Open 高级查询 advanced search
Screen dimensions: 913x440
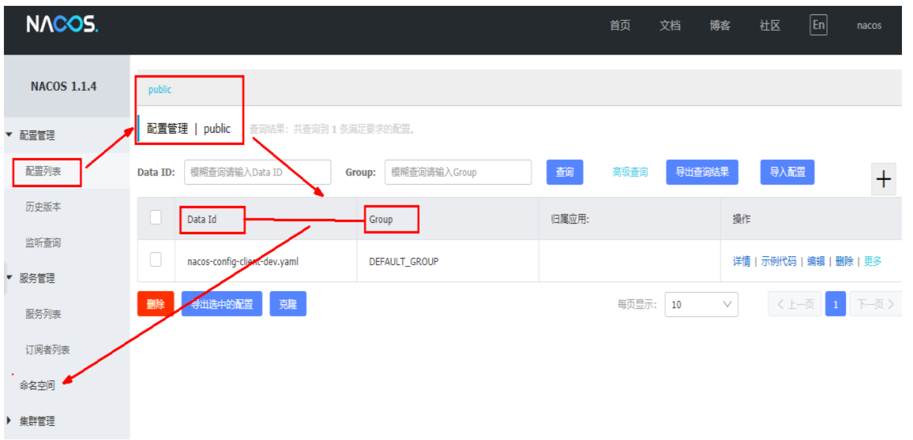coord(630,172)
